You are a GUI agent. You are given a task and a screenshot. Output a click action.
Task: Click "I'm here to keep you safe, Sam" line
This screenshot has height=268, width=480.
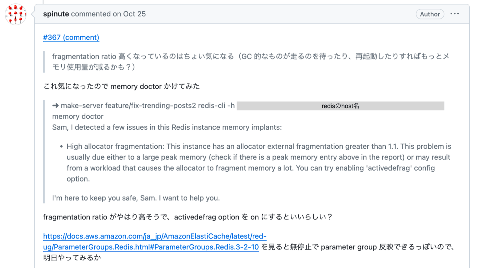pyautogui.click(x=136, y=198)
